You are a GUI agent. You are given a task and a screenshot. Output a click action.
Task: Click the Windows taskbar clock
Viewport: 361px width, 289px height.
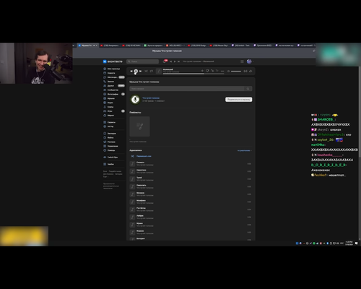(x=349, y=243)
